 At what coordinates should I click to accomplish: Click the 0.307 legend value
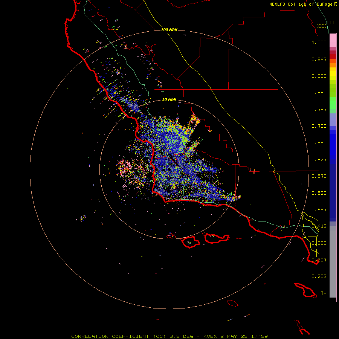tap(319, 260)
